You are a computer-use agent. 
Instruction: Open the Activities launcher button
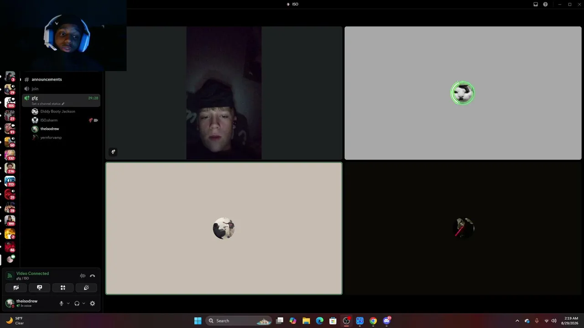click(63, 287)
